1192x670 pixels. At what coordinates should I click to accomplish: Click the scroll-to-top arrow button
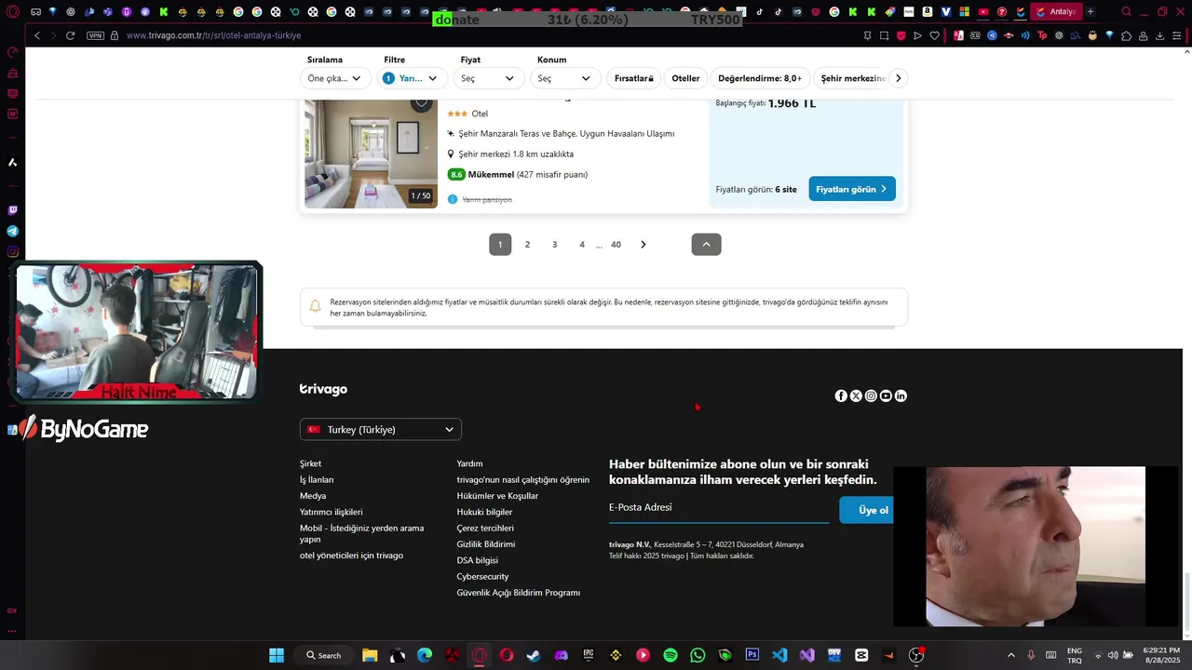click(x=706, y=244)
